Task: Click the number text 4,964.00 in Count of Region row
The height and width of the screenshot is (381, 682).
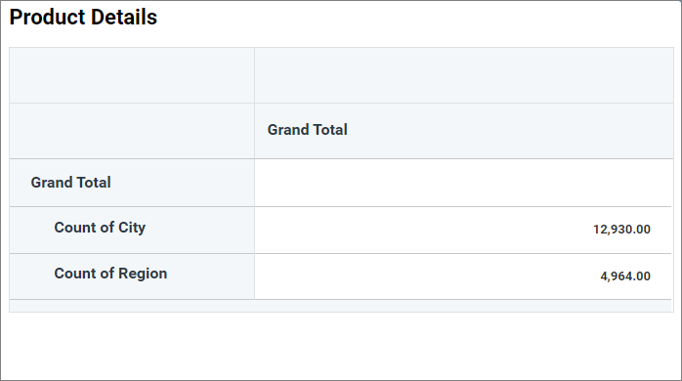Action: [625, 276]
